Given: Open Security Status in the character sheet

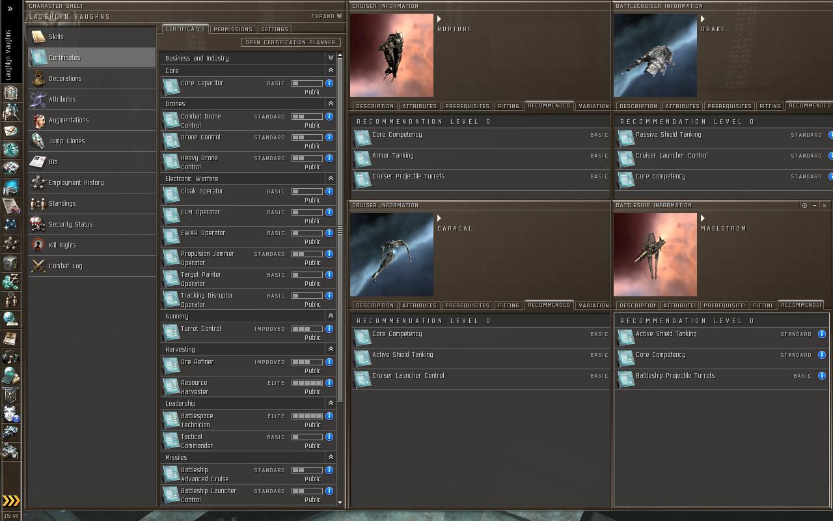Looking at the screenshot, I should (70, 225).
